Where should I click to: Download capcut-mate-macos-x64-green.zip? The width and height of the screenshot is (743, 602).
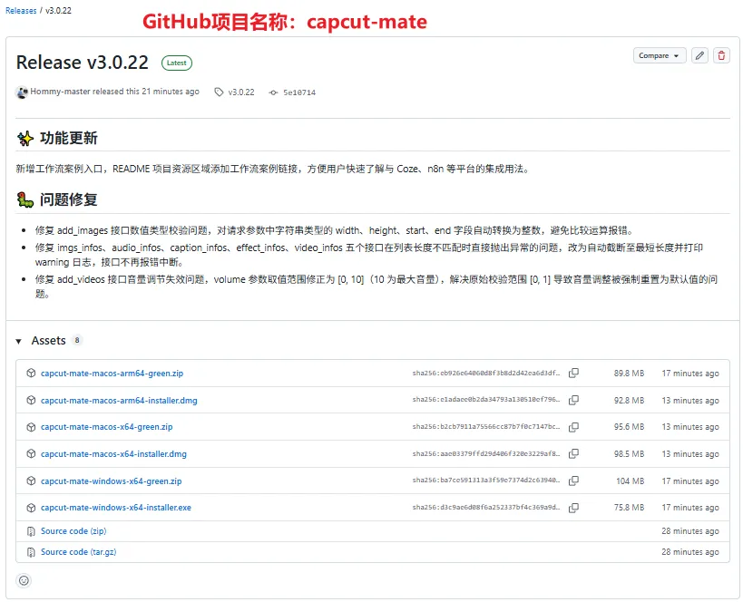click(x=107, y=427)
